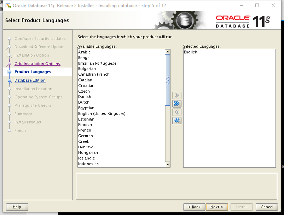Select Arabic in Available Languages

coord(121,52)
